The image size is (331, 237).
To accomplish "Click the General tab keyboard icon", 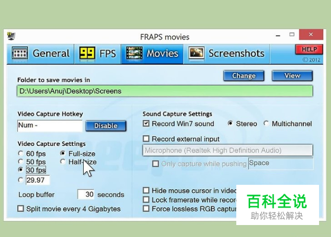I will pyautogui.click(x=20, y=53).
